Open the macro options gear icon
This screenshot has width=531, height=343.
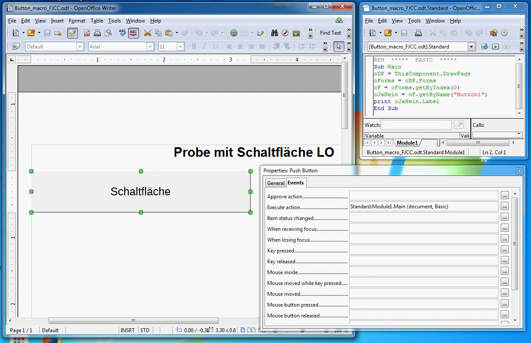(504, 33)
